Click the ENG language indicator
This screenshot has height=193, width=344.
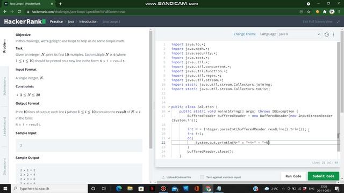312,188
